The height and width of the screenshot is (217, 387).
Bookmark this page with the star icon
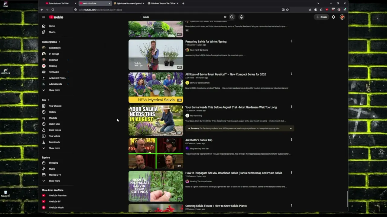point(287,10)
